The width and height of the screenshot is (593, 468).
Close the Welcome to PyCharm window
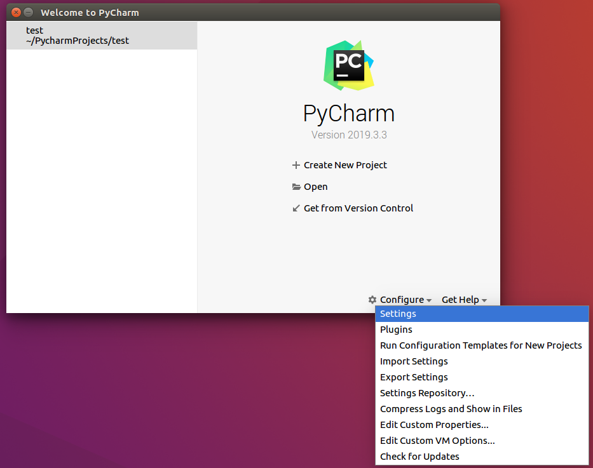17,13
